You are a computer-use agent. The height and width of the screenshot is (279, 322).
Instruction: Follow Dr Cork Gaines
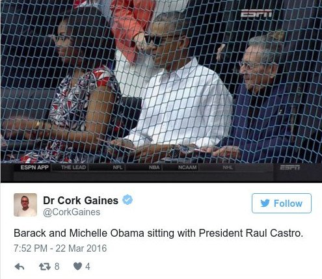point(282,204)
